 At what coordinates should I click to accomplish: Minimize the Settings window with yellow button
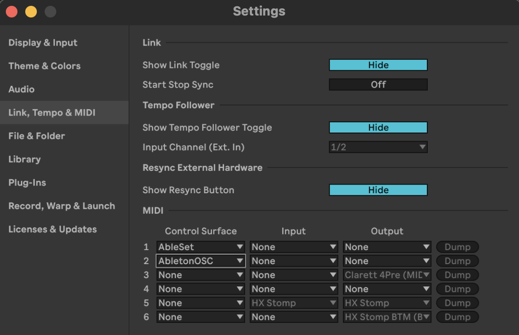(x=31, y=12)
